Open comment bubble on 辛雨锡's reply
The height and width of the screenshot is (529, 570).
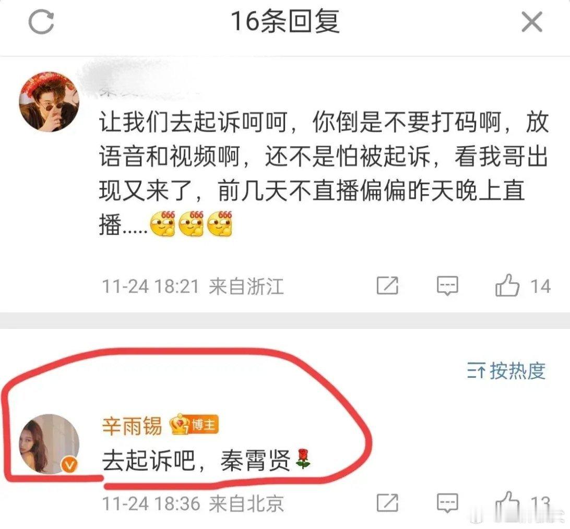point(447,503)
